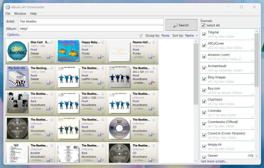Click info icon on Happy Baby result
Screen dimensions: 264x168
103,42
